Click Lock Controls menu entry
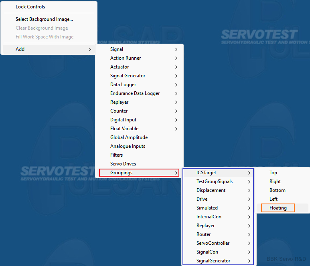The width and height of the screenshot is (310, 266). (30, 7)
